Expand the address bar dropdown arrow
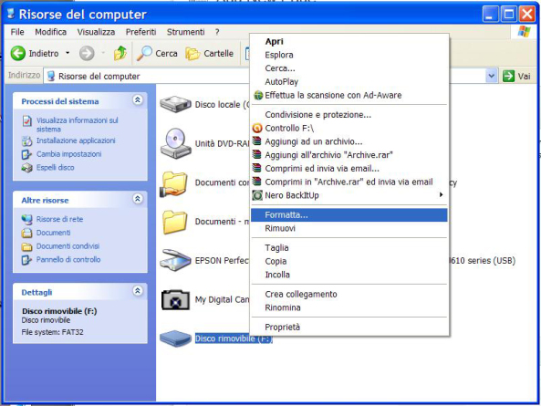541x406 pixels. 492,76
